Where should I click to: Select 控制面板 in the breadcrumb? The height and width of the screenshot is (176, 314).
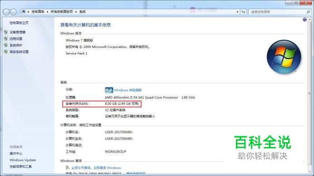[38, 12]
